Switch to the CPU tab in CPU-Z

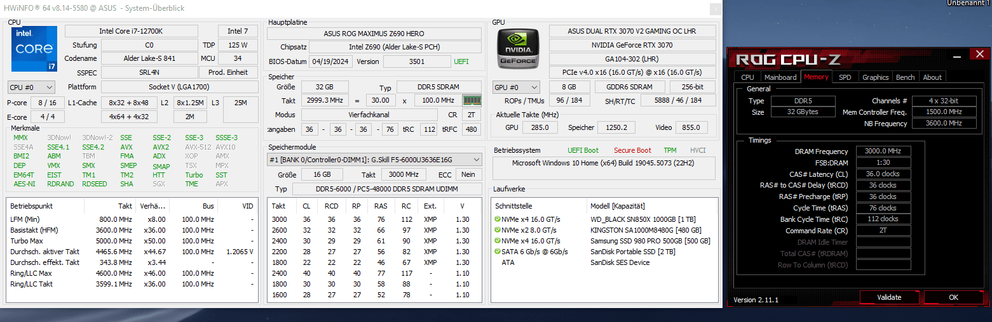(x=748, y=77)
